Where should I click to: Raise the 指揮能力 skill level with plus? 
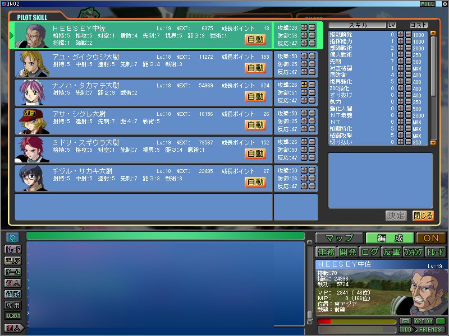pos(400,41)
